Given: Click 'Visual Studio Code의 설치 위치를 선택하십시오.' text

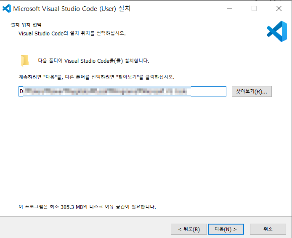Looking at the screenshot, I should pyautogui.click(x=72, y=34).
